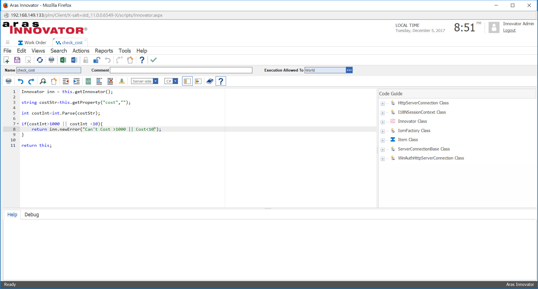Open the Reports menu
The height and width of the screenshot is (289, 538).
(104, 51)
